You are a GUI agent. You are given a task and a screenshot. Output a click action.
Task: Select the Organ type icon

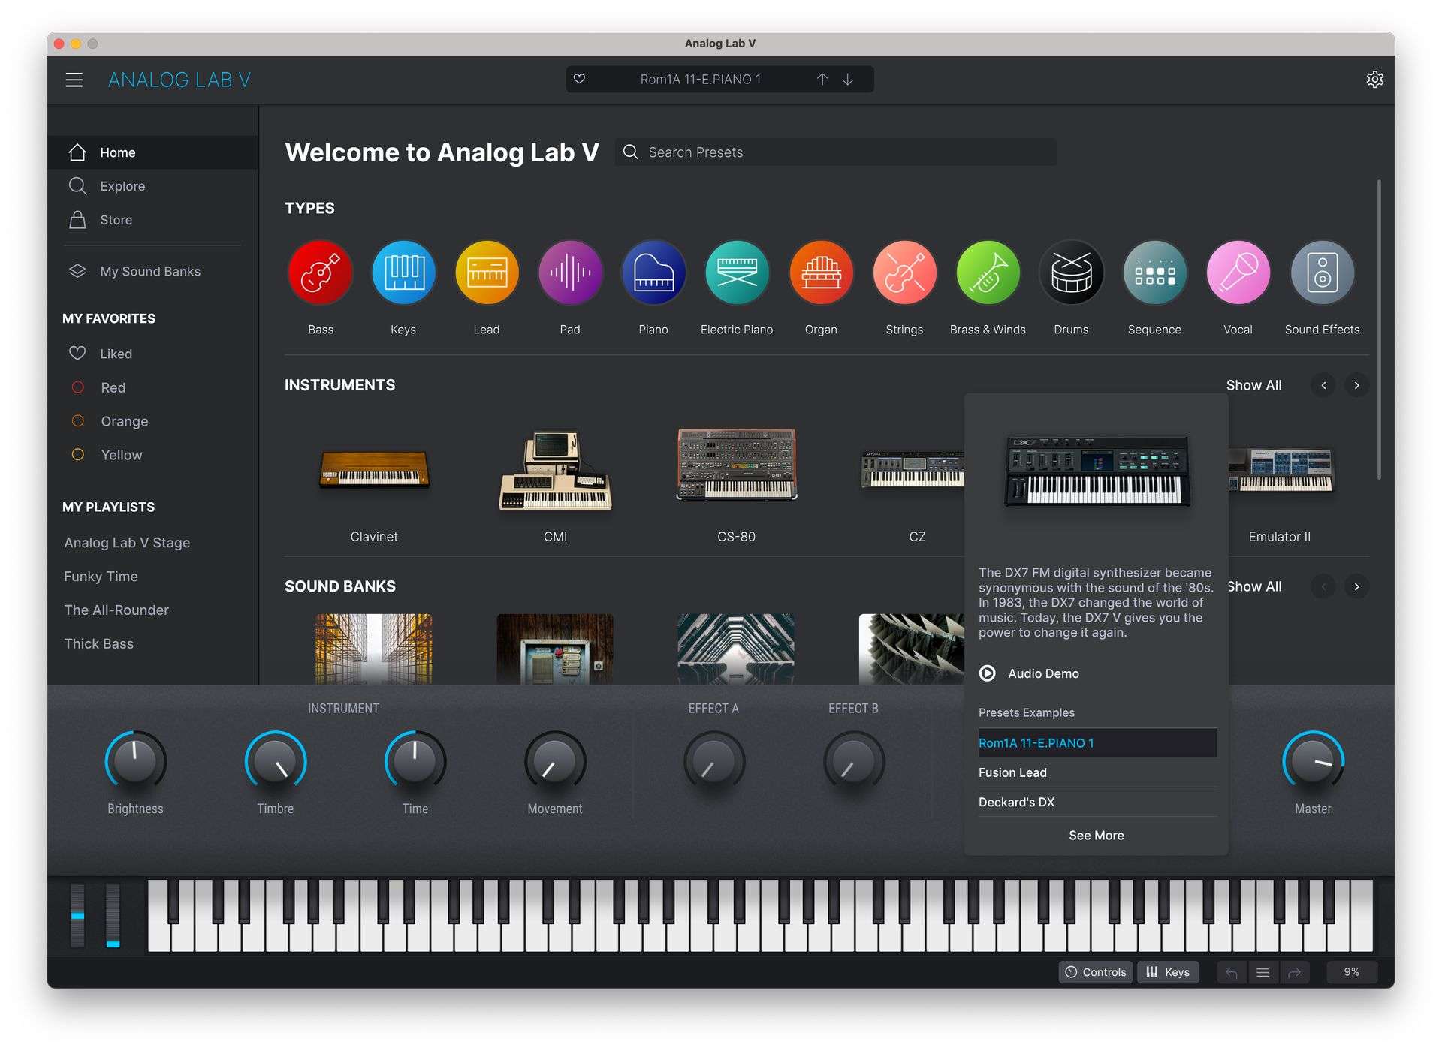pyautogui.click(x=821, y=273)
